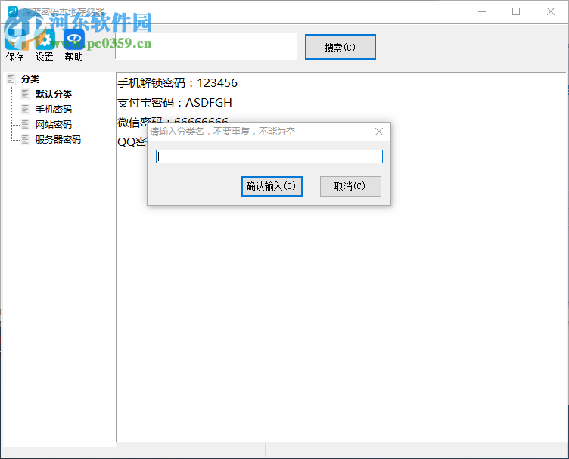Screen dimensions: 569x459
Task: Click the list icon beside 手机密码
Action: click(x=25, y=109)
